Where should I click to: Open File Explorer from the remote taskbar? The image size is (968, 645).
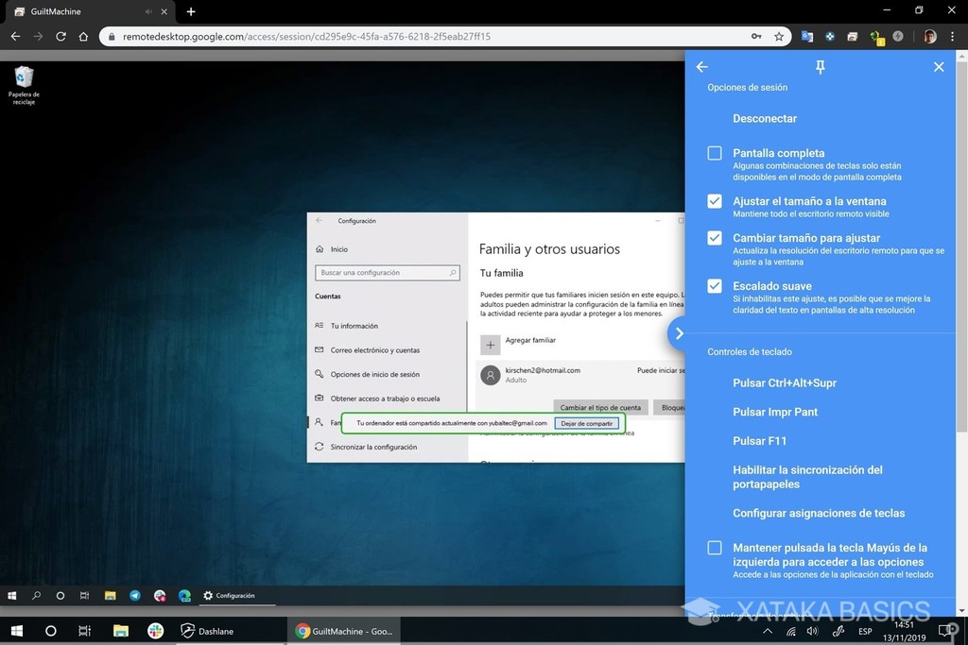pyautogui.click(x=110, y=595)
